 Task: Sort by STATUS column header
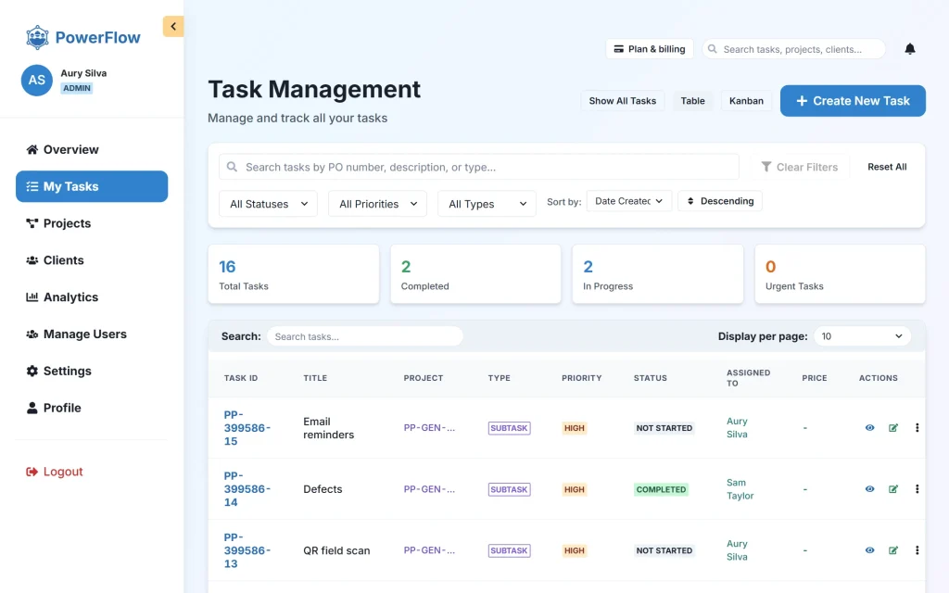tap(650, 378)
